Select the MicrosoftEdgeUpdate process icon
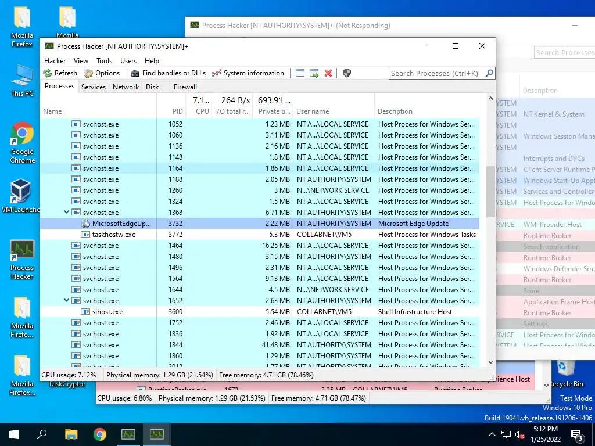Image resolution: width=595 pixels, height=446 pixels. (85, 224)
